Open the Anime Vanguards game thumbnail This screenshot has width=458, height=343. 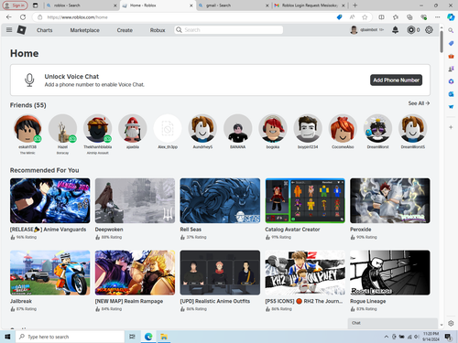click(50, 200)
